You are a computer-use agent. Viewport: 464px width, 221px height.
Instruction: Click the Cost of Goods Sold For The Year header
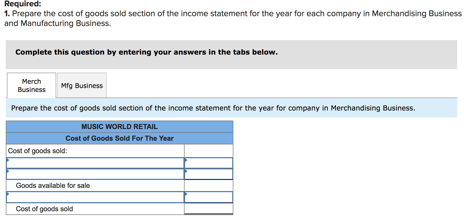click(x=119, y=138)
